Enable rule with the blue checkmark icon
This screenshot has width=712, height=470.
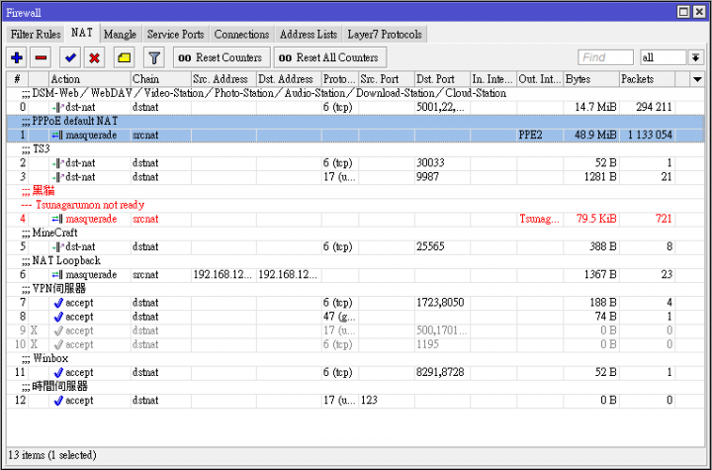[x=69, y=57]
